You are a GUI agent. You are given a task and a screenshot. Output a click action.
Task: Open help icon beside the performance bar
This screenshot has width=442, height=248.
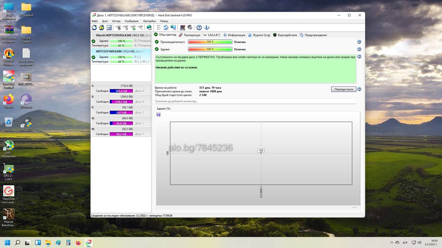coord(359,42)
